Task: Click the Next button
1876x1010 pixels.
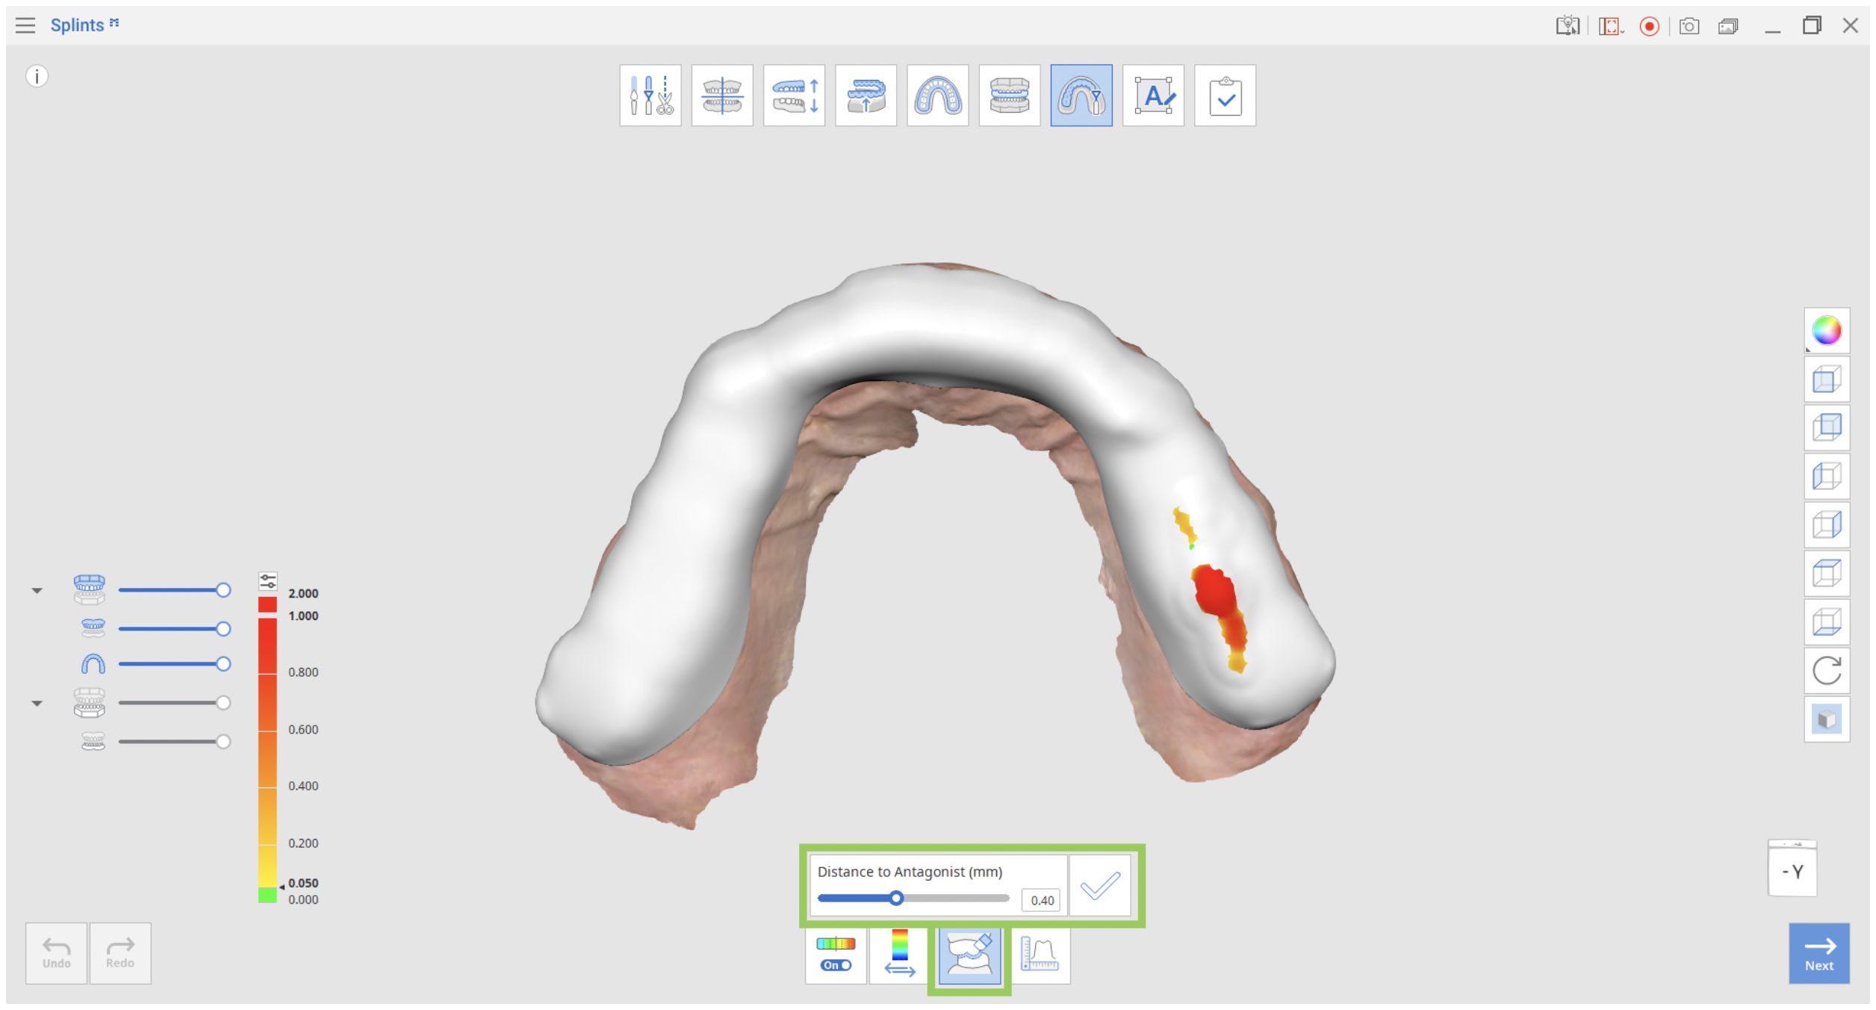Action: click(x=1818, y=952)
